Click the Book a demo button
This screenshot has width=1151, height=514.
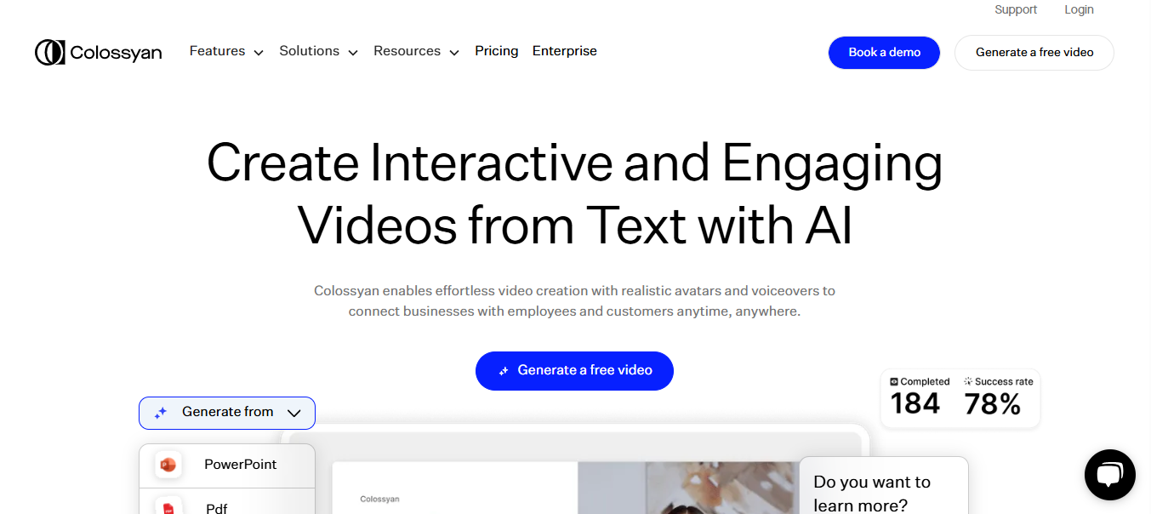885,53
